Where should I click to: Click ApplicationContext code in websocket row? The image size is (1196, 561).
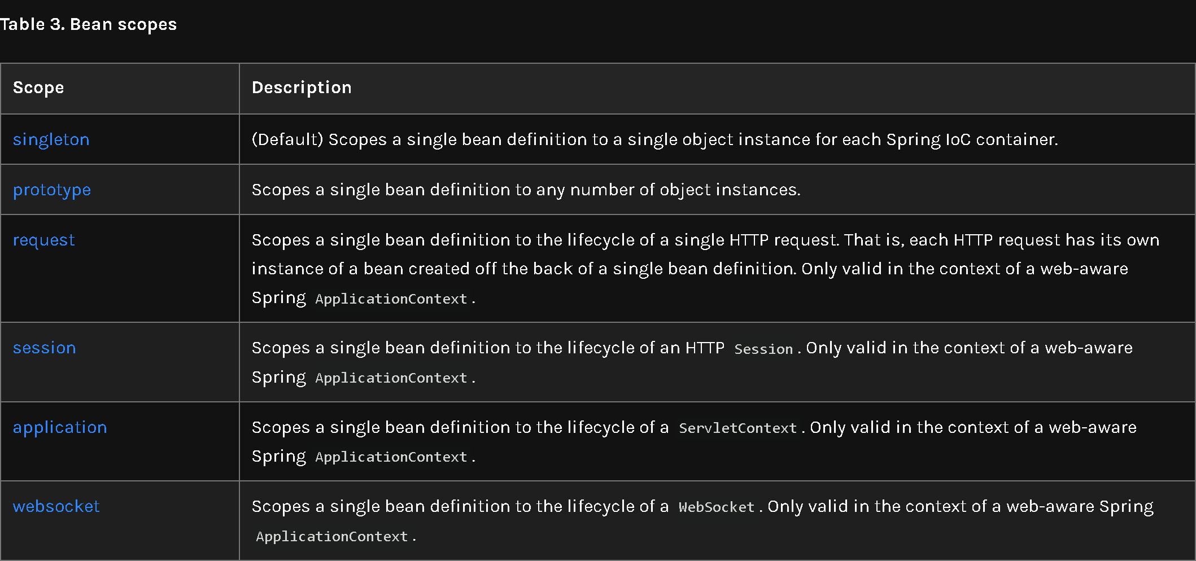(x=332, y=537)
